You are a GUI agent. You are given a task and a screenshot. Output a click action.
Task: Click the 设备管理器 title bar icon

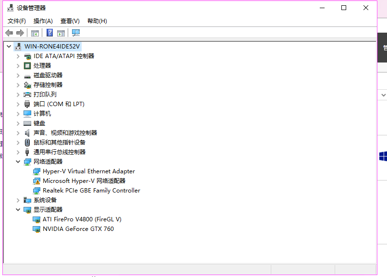click(x=11, y=8)
